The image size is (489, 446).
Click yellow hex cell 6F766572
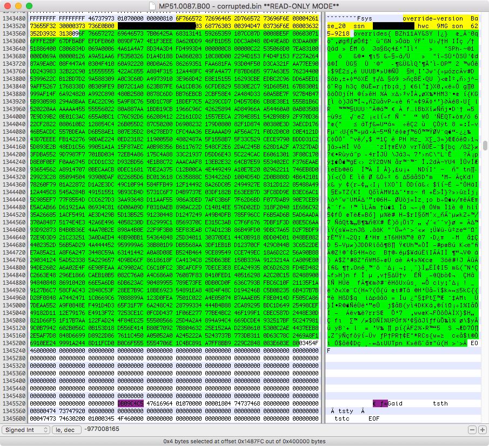click(189, 18)
